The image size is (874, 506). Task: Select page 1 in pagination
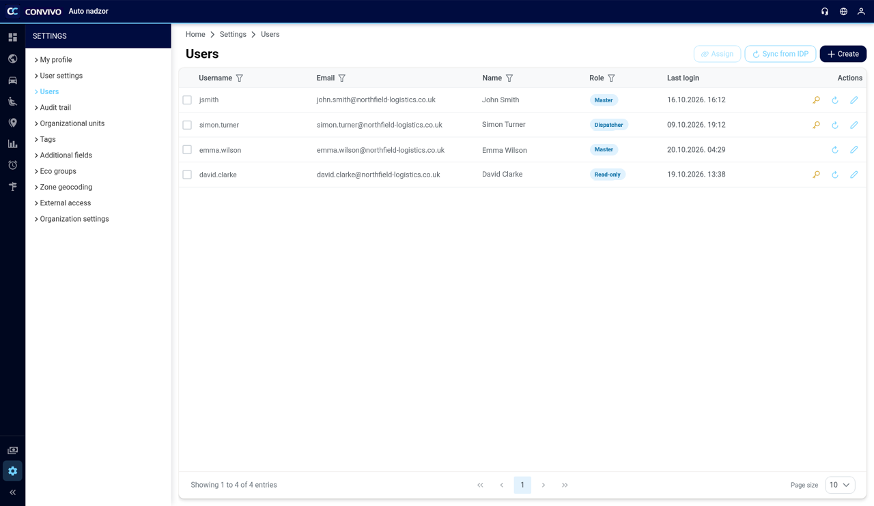pyautogui.click(x=522, y=485)
